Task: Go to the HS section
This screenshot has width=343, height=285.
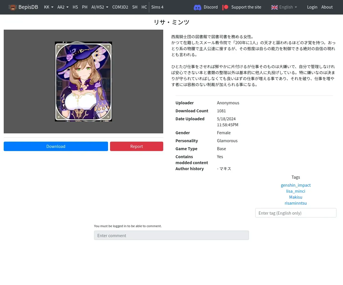Action: (75, 7)
